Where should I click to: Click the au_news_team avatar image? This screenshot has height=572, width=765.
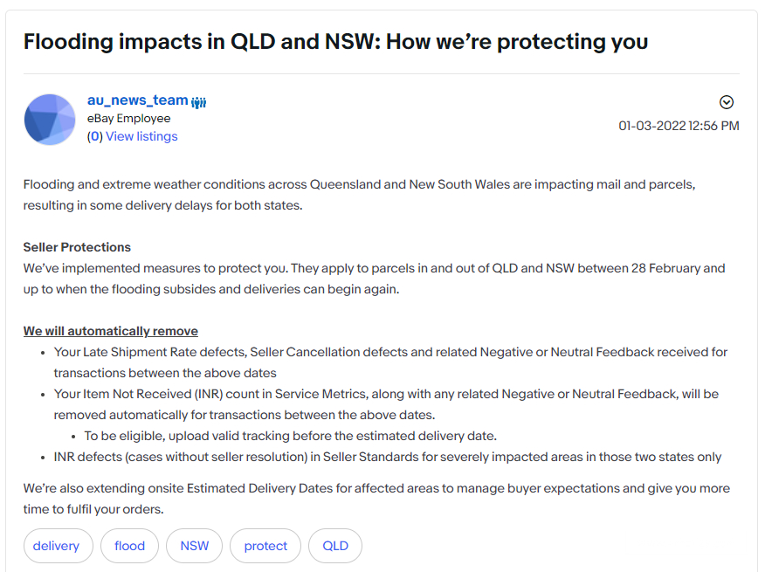pos(50,119)
